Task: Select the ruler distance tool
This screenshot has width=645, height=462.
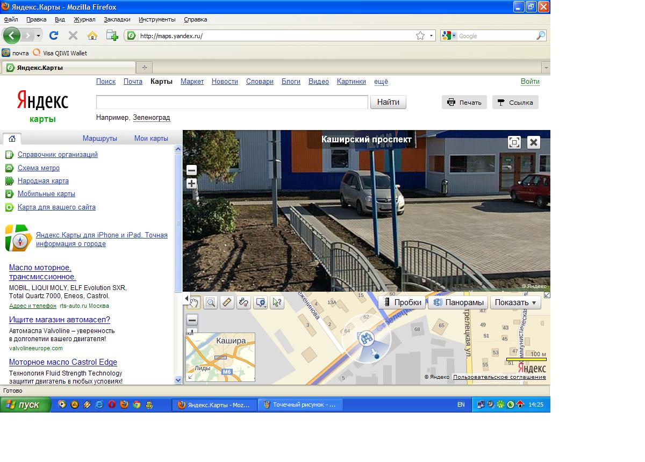Action: point(227,302)
